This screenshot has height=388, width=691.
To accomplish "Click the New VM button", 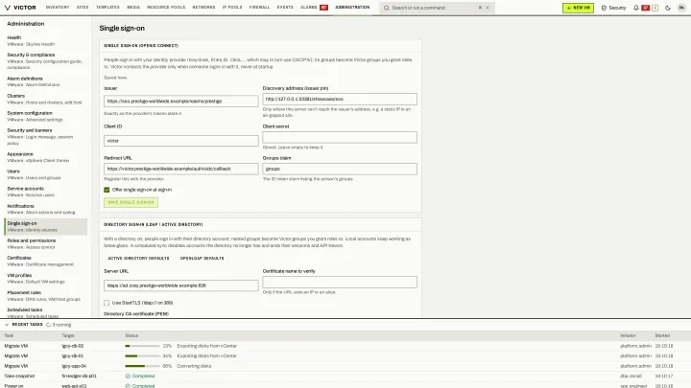I will [x=578, y=8].
